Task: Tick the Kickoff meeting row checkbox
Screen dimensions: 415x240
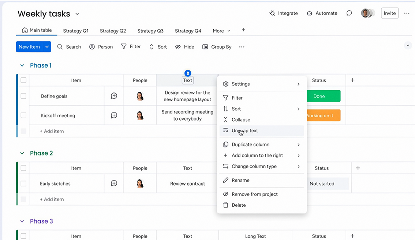Action: click(23, 115)
